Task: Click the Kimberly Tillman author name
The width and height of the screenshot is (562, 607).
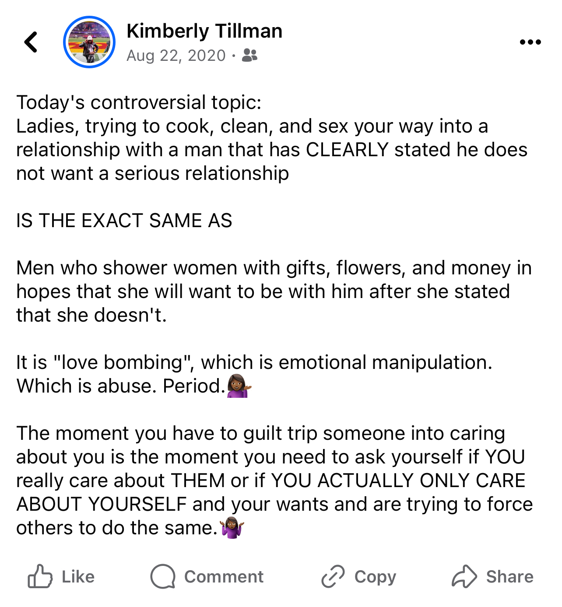Action: click(204, 31)
